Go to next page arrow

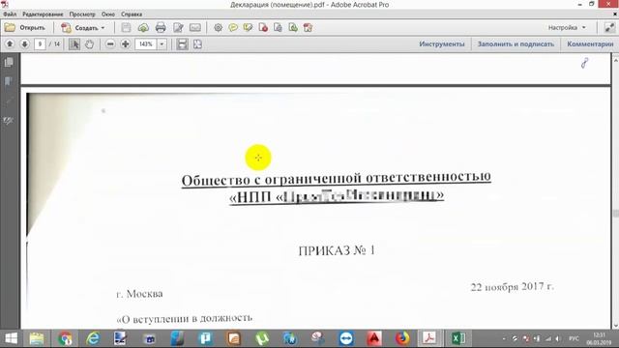[24, 44]
